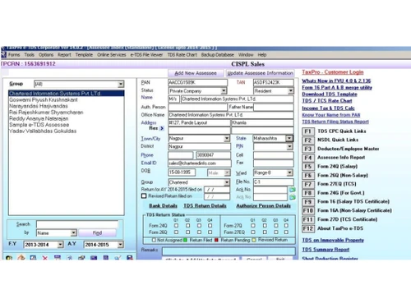The width and height of the screenshot is (411, 308).
Task: Open the Group dropdown showing Chartered
Action: click(227, 182)
